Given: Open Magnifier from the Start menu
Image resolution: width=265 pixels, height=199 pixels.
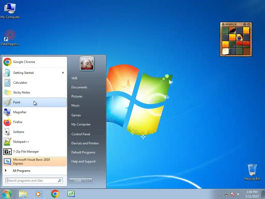Looking at the screenshot, I should [x=35, y=112].
